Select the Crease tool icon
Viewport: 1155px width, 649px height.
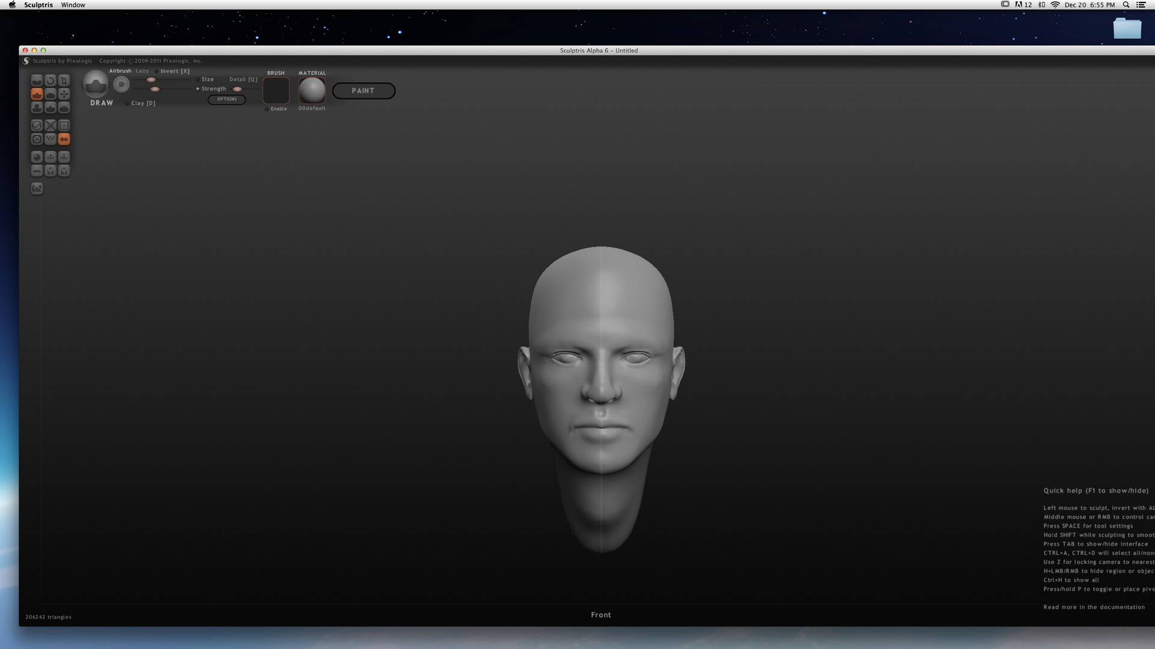click(37, 81)
